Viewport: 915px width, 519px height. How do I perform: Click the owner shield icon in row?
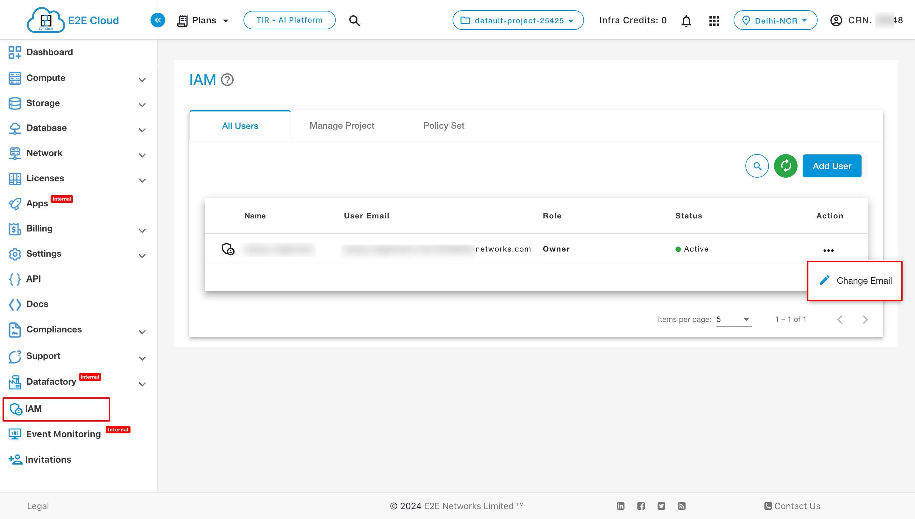[x=228, y=249]
